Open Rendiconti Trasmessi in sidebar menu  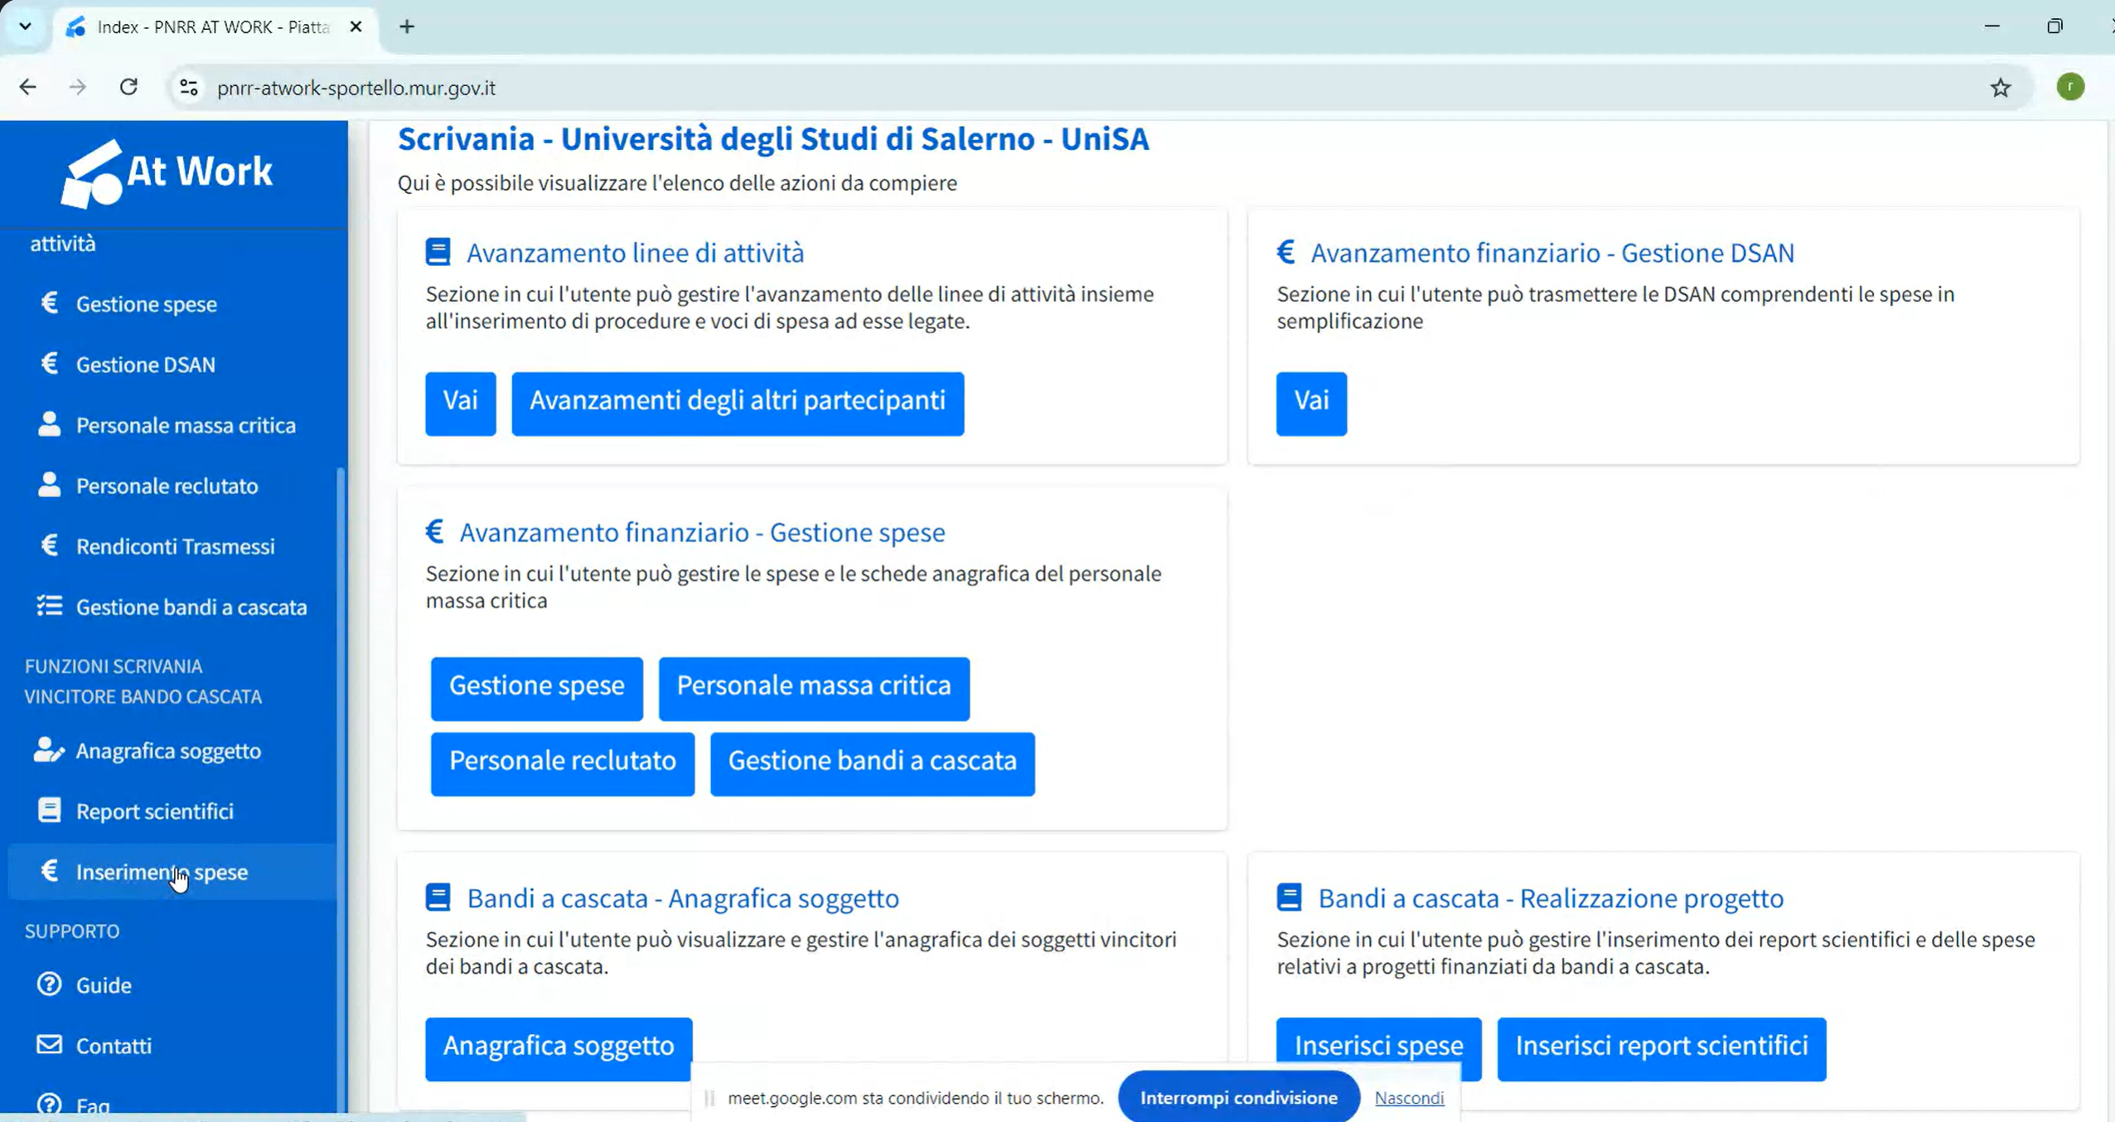(x=172, y=545)
